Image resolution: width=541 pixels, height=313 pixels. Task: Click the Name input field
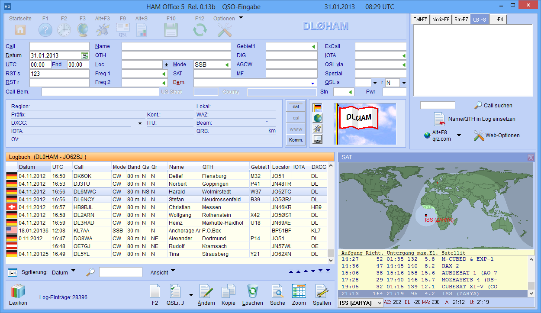click(176, 46)
